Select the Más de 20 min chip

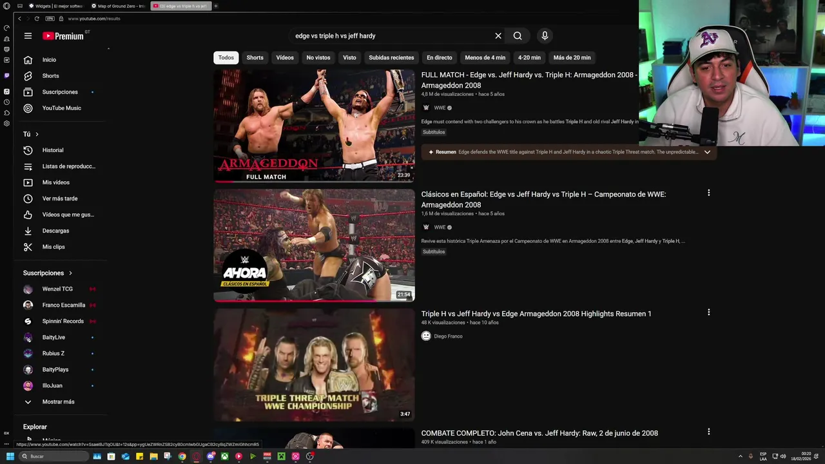pyautogui.click(x=572, y=57)
